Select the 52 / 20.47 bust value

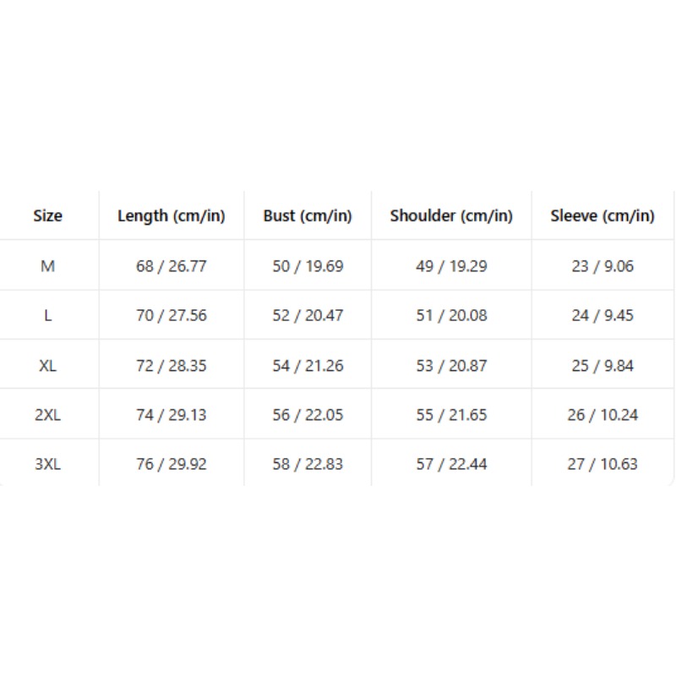click(308, 315)
